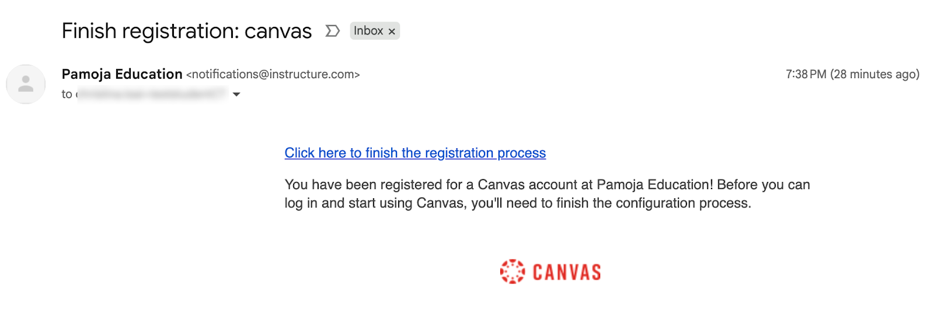This screenshot has height=326, width=934.
Task: Click the notifications@instructure.com sender address
Action: click(273, 75)
